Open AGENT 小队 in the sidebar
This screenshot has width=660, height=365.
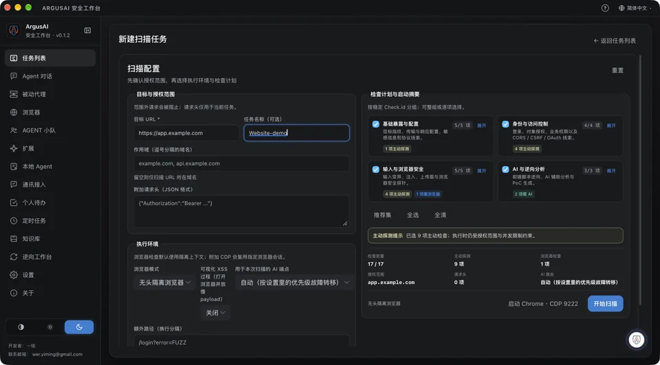(50, 130)
